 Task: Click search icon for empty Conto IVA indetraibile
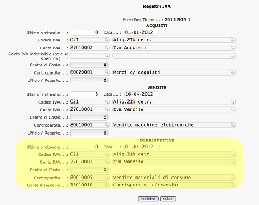[107, 56]
